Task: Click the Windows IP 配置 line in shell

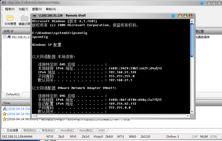Action: 47,45
